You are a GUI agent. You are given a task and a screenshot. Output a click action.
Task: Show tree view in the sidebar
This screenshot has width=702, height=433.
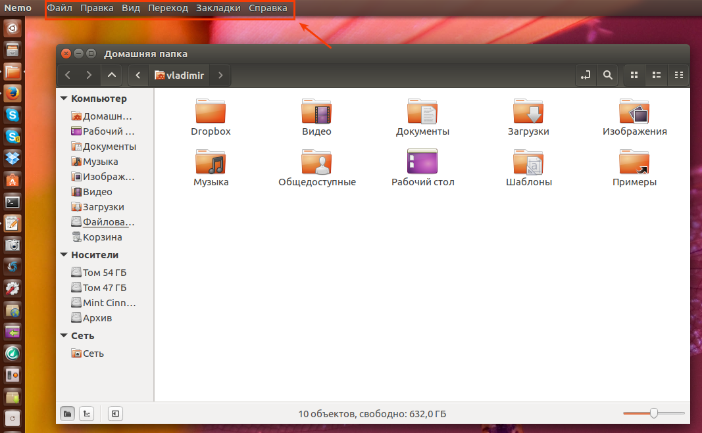(86, 414)
